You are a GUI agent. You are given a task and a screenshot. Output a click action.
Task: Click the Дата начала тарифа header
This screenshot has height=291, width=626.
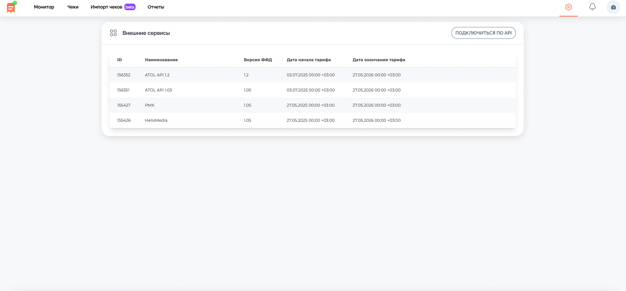point(308,60)
